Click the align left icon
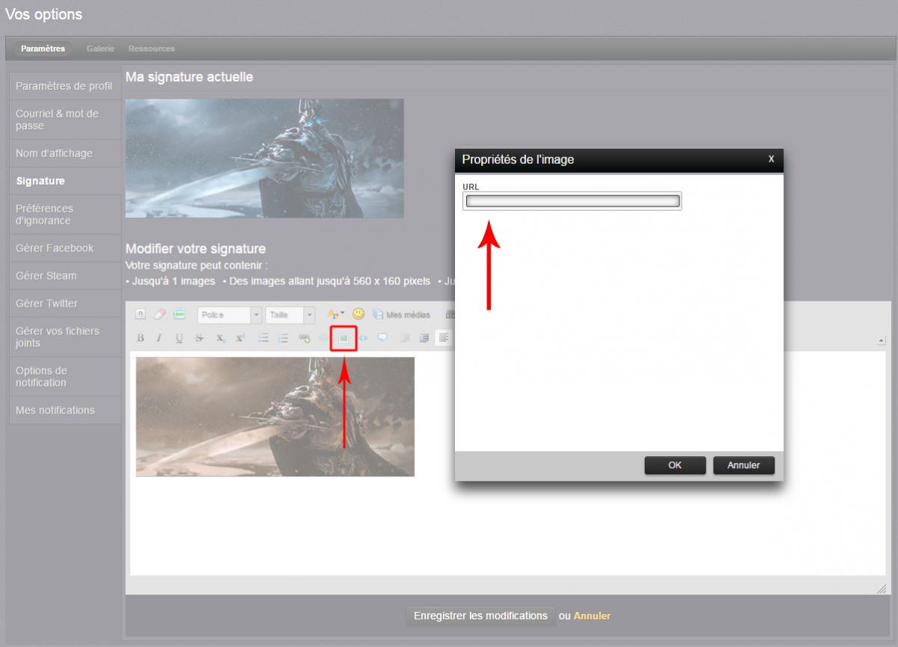898x647 pixels. tap(444, 338)
